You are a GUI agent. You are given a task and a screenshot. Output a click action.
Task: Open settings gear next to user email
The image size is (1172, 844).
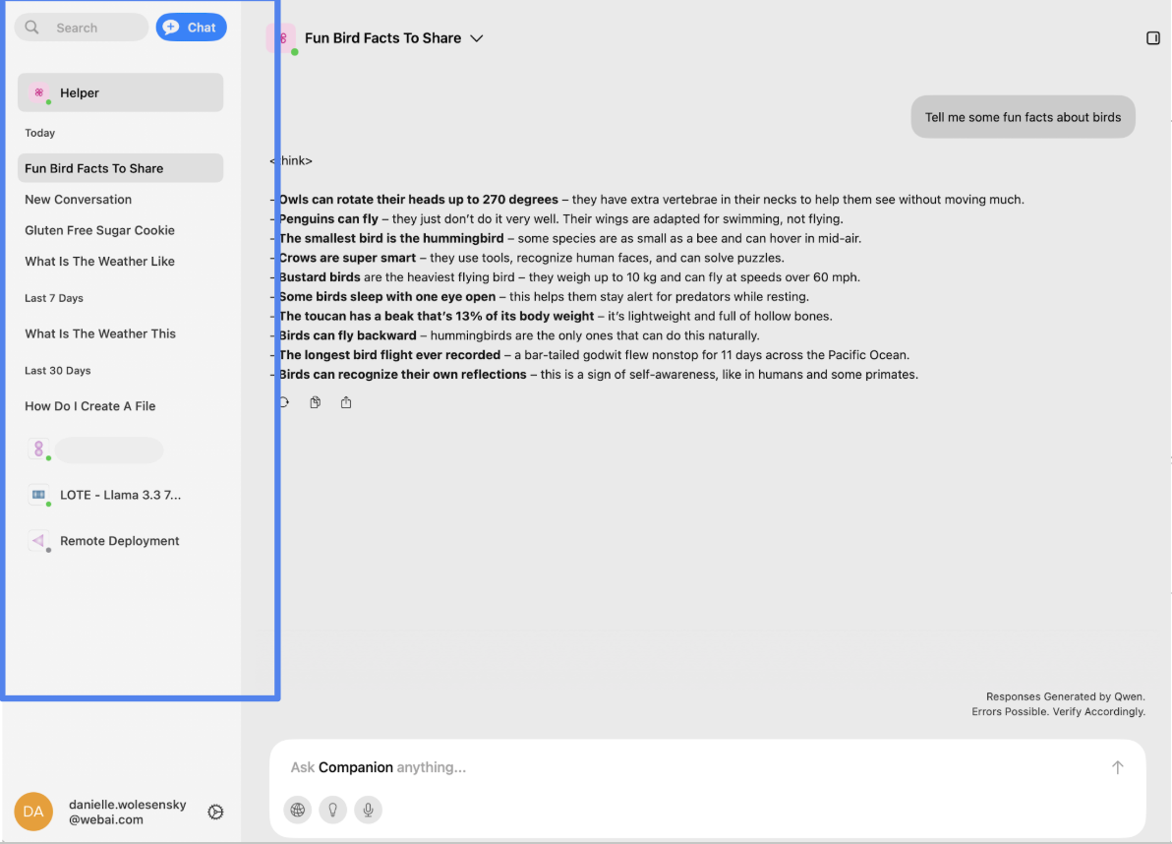pyautogui.click(x=215, y=812)
